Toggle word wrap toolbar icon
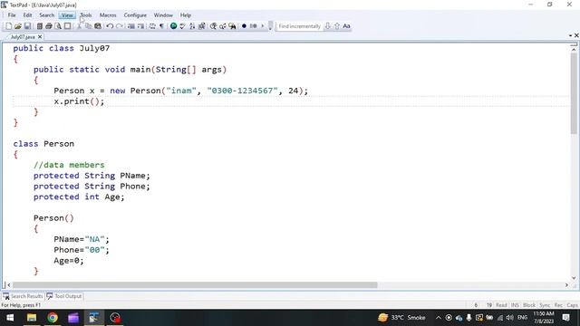580x326 pixels. (x=152, y=26)
